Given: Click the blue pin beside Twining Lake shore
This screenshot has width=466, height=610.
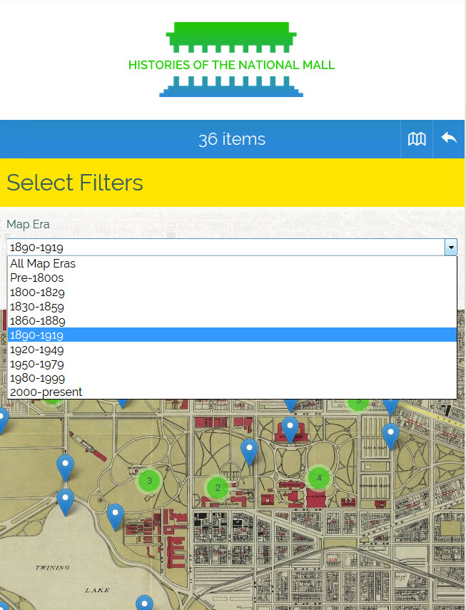Looking at the screenshot, I should pos(115,516).
